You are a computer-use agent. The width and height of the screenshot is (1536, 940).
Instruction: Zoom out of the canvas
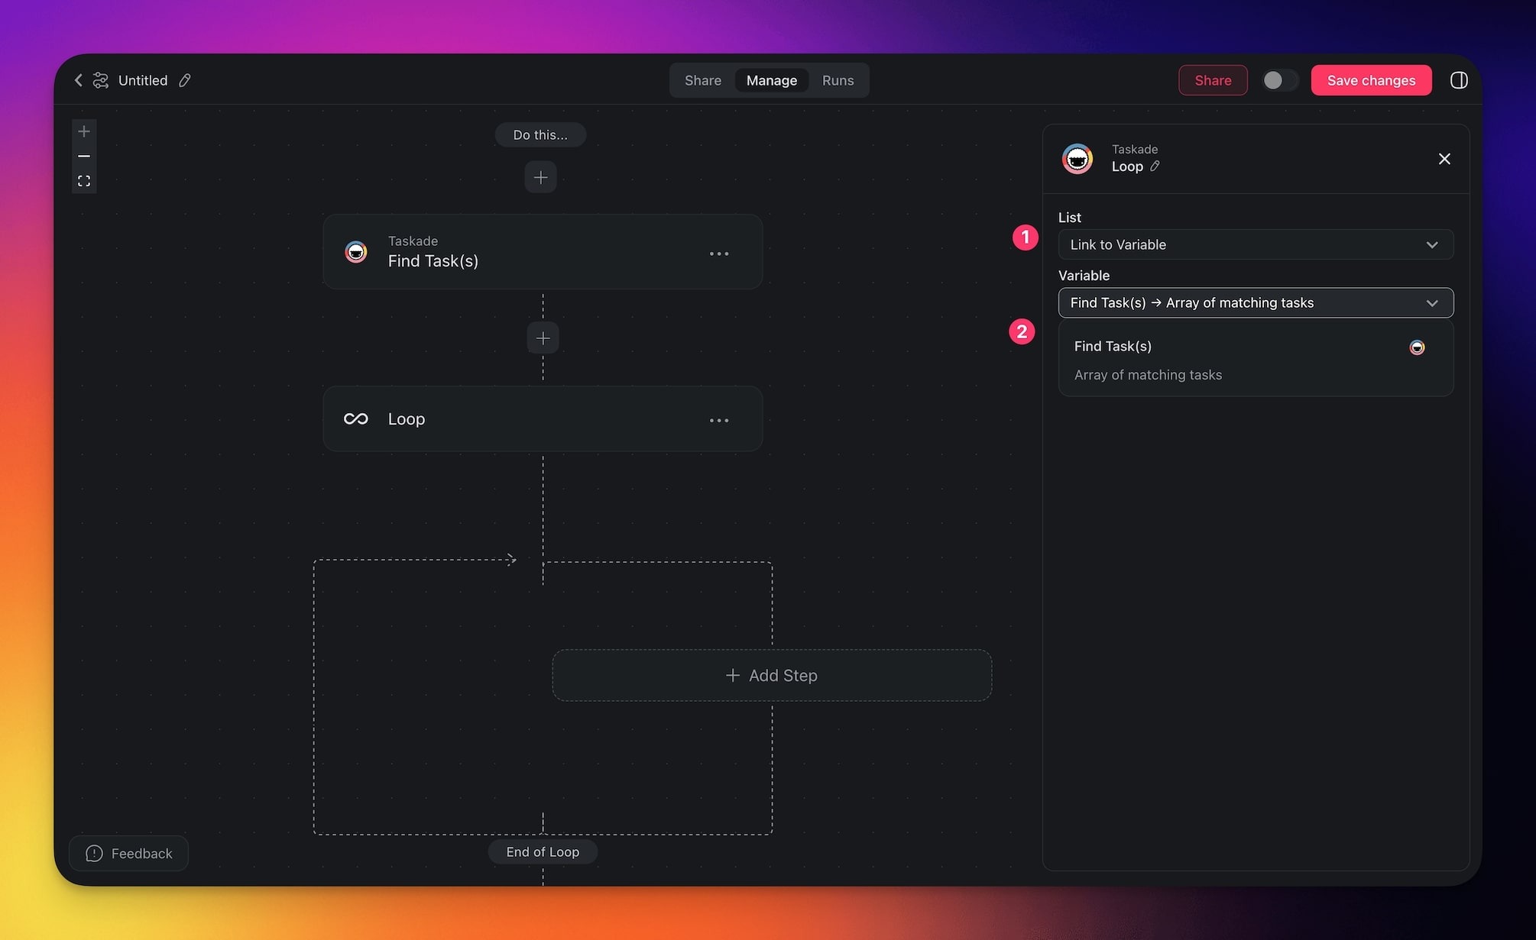tap(84, 156)
